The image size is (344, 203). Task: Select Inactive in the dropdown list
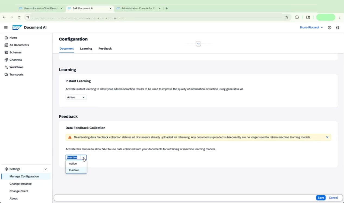coord(76,170)
